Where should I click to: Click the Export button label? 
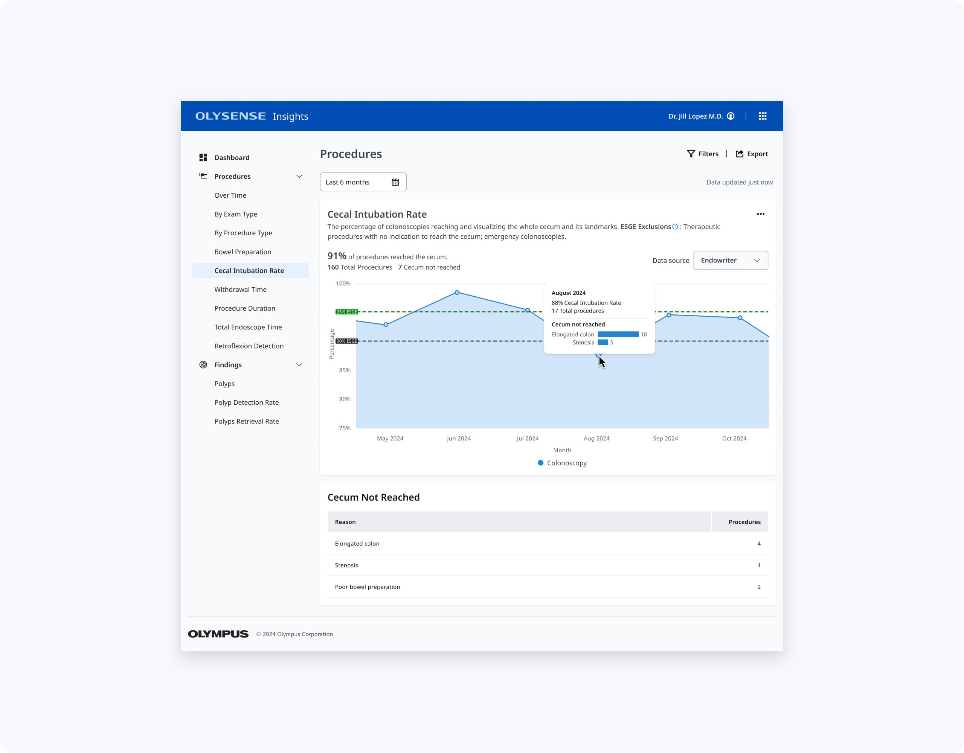pyautogui.click(x=757, y=154)
